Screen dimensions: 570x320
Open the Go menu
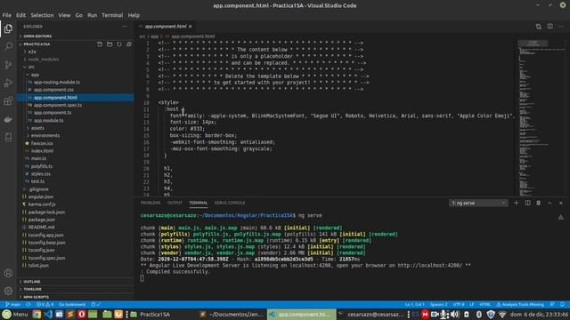click(79, 15)
